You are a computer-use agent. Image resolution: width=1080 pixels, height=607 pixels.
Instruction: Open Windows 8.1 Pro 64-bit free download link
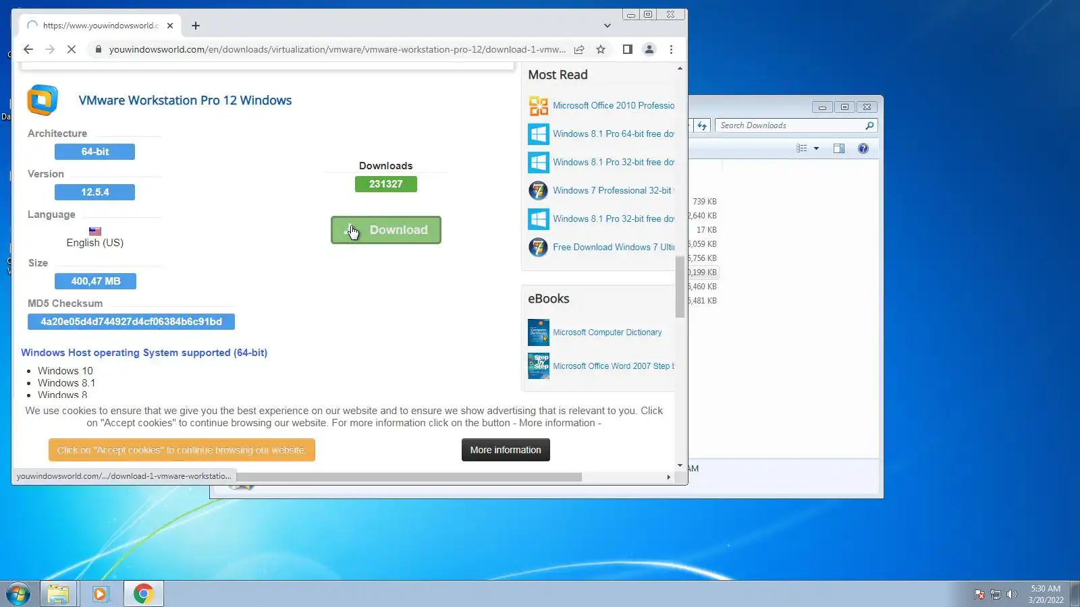[x=614, y=134]
